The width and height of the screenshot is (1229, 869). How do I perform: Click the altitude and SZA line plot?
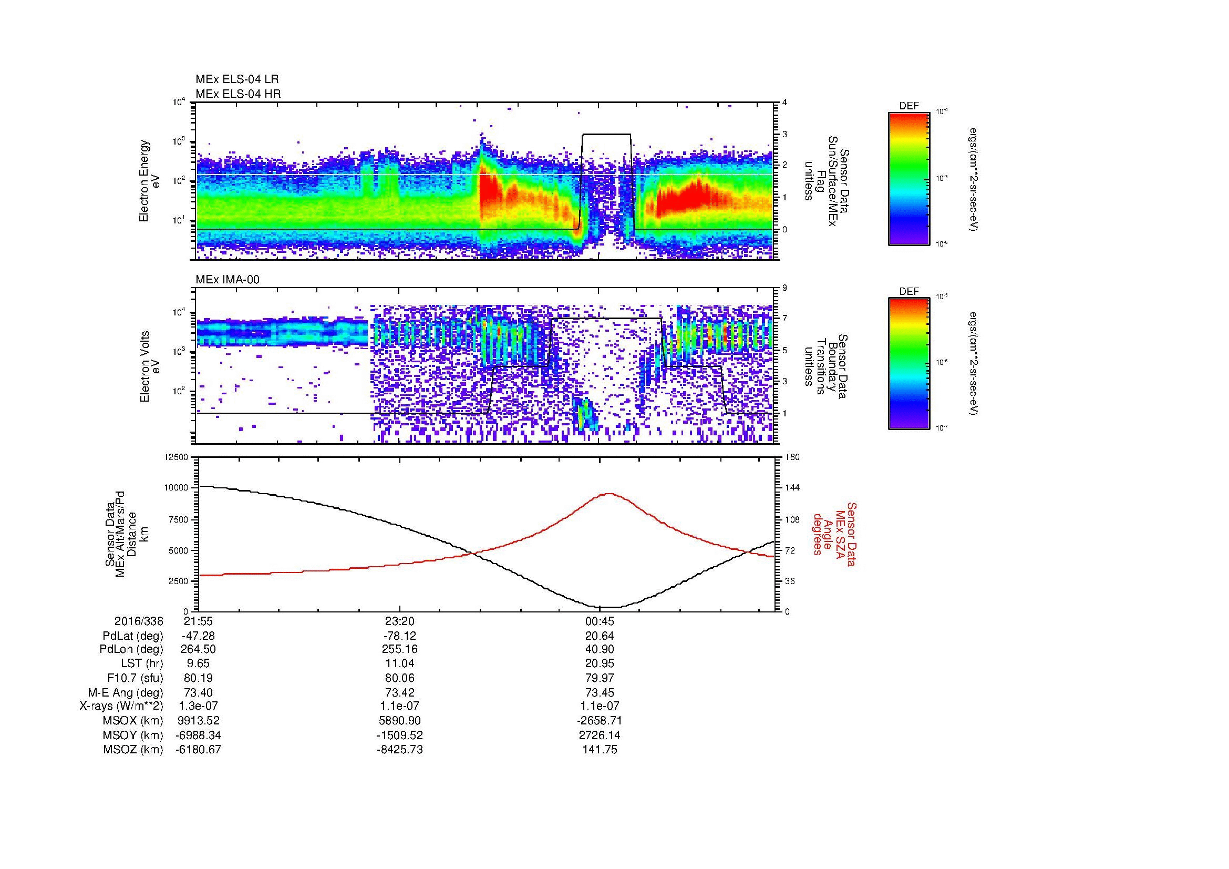[487, 534]
